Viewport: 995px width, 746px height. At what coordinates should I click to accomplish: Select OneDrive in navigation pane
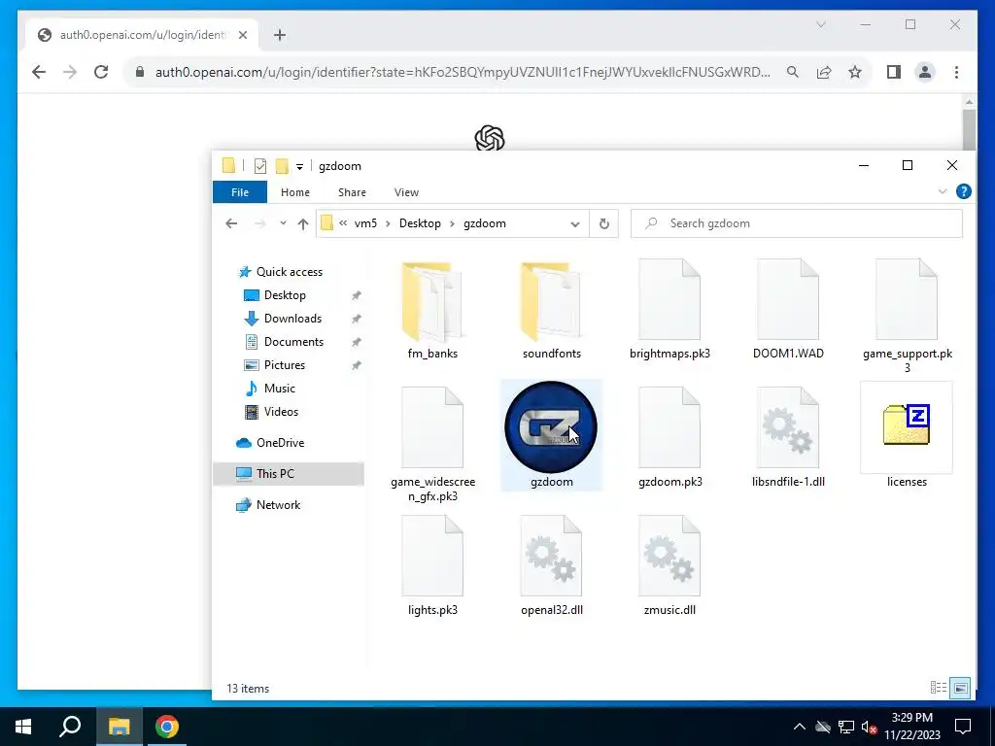(280, 443)
